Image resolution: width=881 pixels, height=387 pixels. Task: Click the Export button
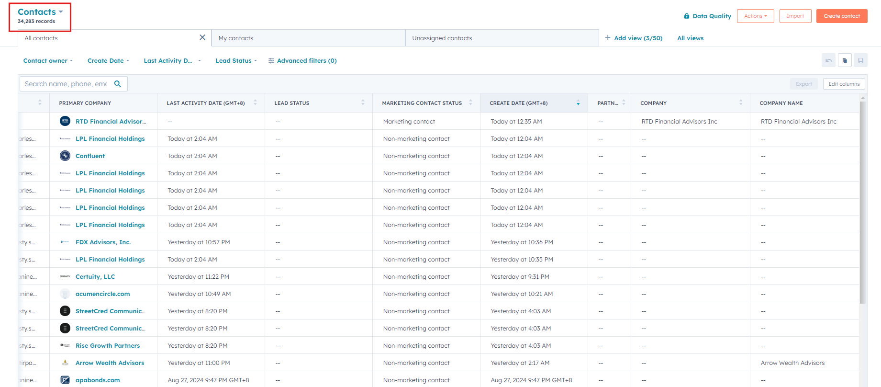coord(804,84)
